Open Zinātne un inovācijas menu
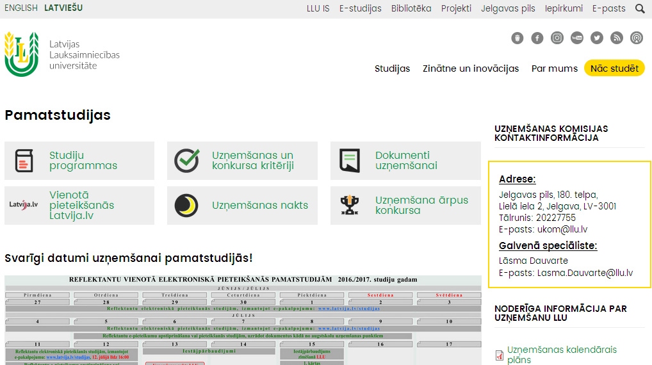 pos(471,69)
